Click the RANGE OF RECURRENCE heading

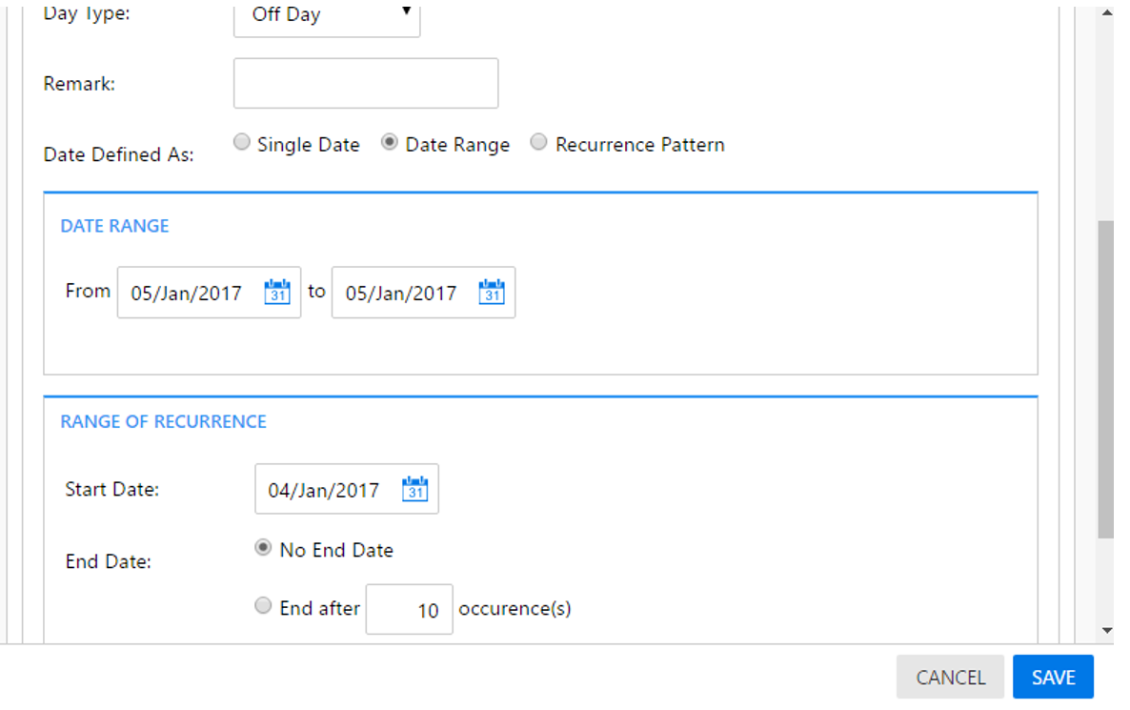point(164,421)
